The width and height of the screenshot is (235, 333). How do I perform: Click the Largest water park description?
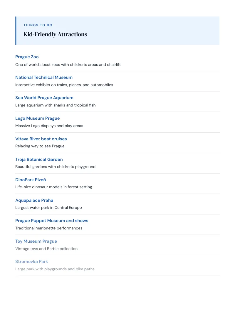(48, 208)
